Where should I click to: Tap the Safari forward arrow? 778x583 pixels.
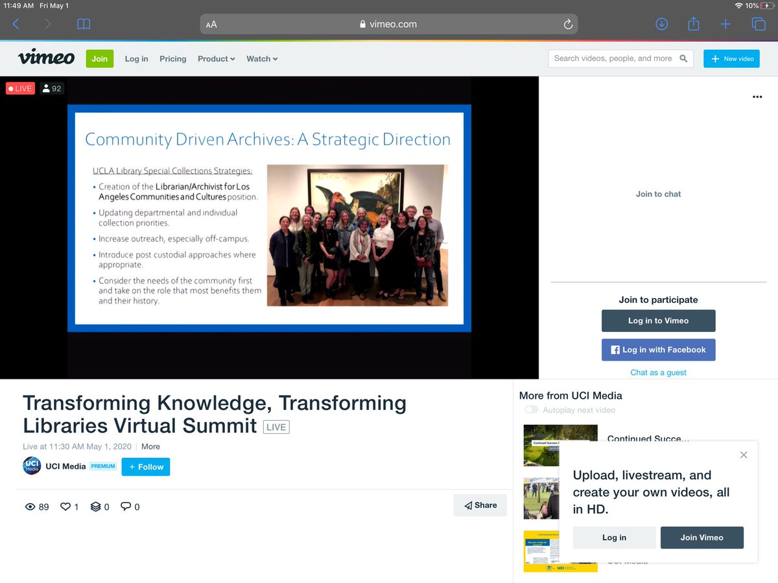[x=47, y=25]
